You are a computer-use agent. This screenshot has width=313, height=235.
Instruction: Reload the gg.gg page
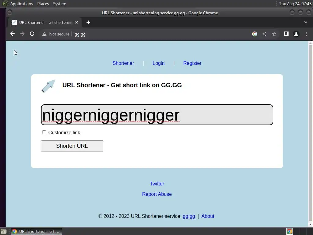click(32, 34)
